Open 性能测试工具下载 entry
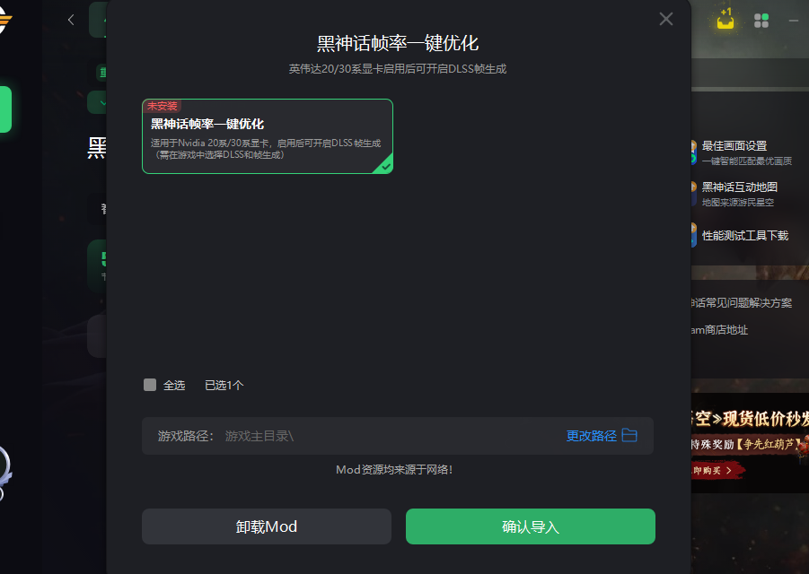The width and height of the screenshot is (809, 574). (x=745, y=236)
